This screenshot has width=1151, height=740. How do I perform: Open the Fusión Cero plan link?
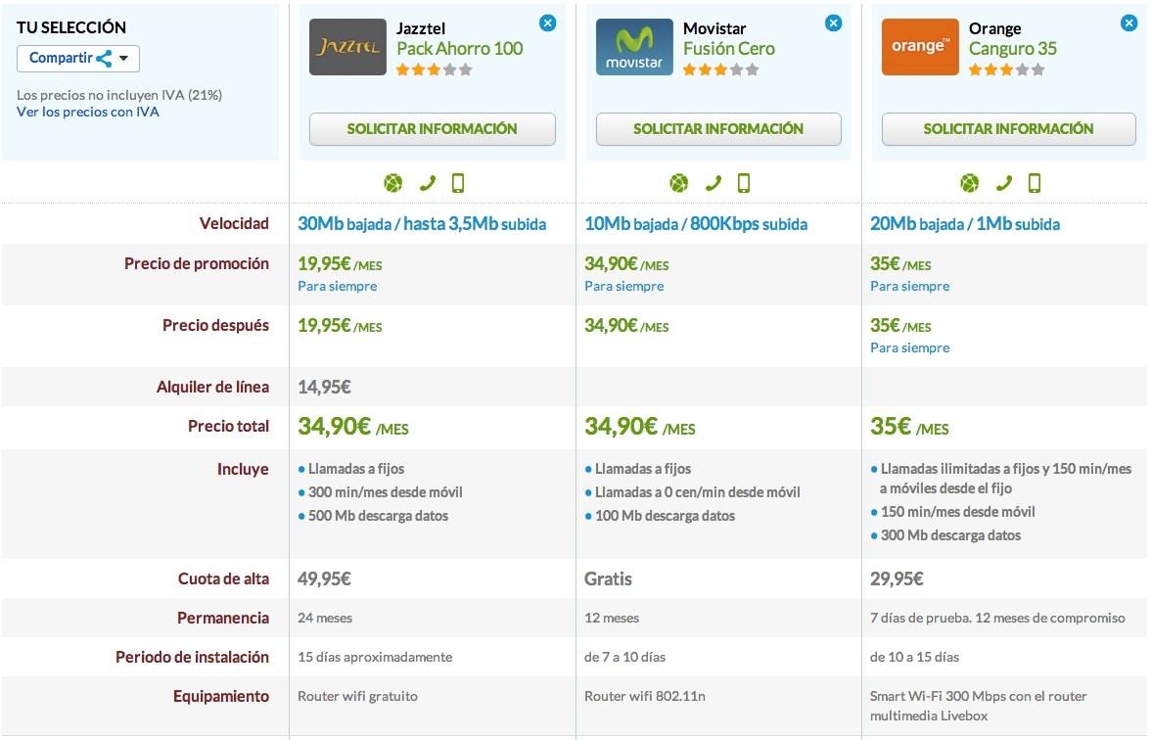coord(729,49)
